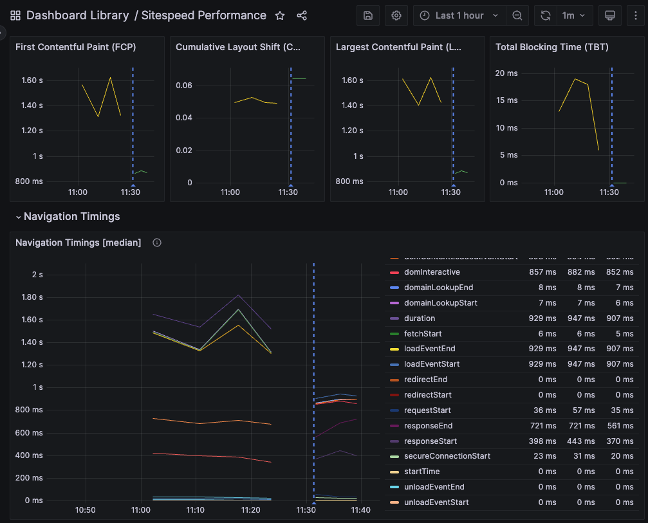Click loadEventEnd legend color swatch
648x523 pixels.
[394, 349]
